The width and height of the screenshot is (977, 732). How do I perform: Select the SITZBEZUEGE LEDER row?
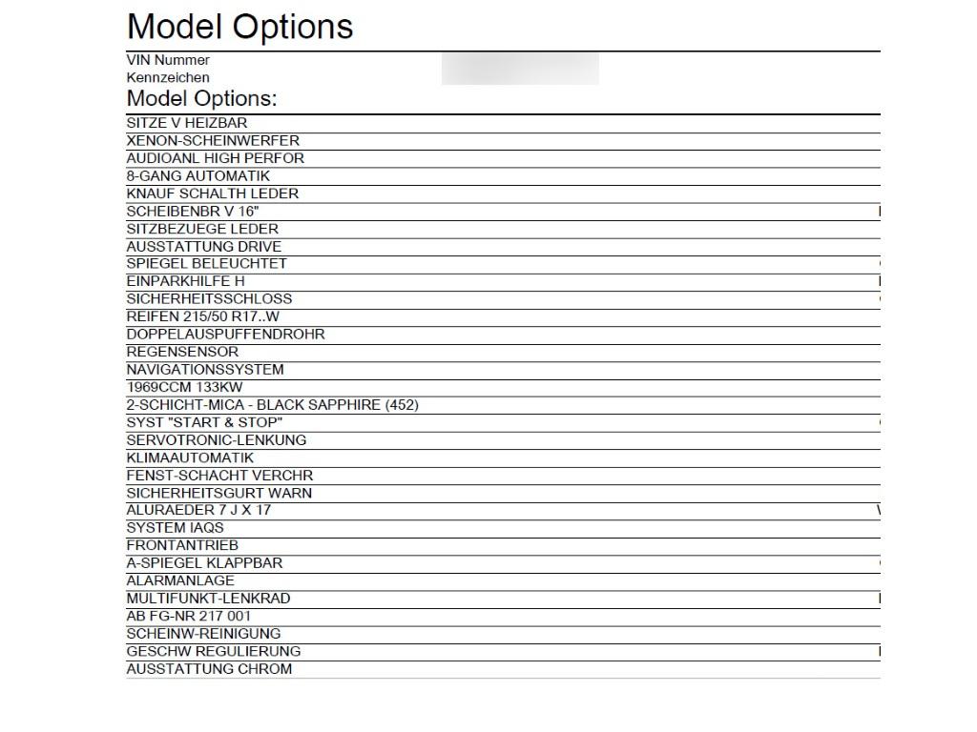(504, 229)
